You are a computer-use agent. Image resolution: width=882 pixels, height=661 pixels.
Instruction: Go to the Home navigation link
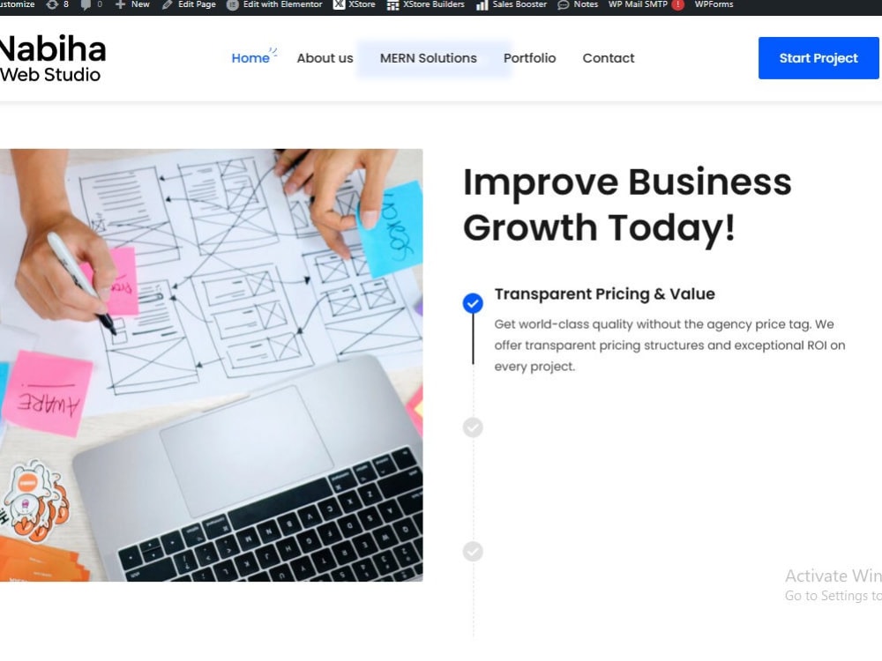click(x=250, y=58)
